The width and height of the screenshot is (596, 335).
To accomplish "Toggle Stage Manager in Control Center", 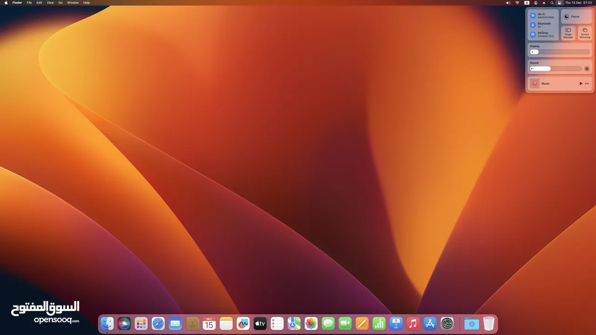I will (x=568, y=33).
